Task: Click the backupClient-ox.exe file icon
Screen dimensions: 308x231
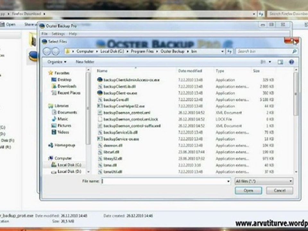Action: tap(100, 93)
